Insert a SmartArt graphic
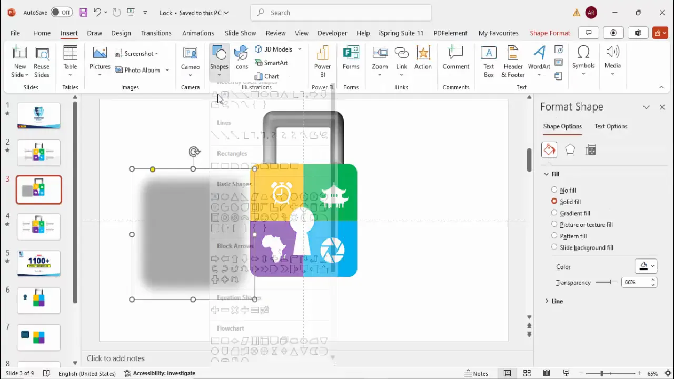 [271, 63]
